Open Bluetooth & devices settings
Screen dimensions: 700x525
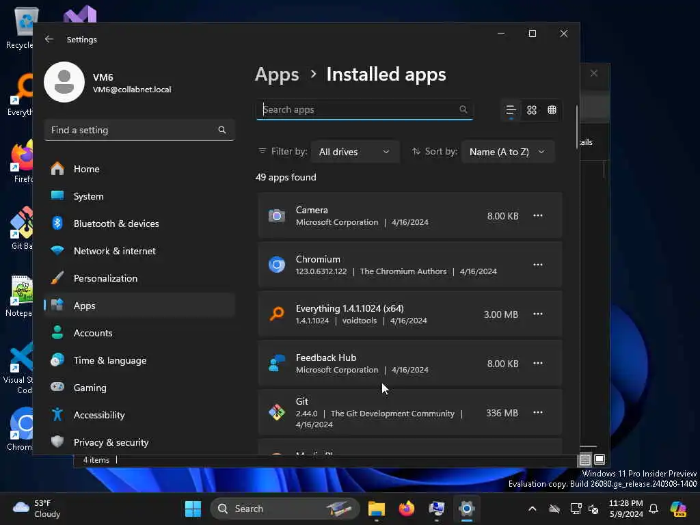pyautogui.click(x=139, y=224)
